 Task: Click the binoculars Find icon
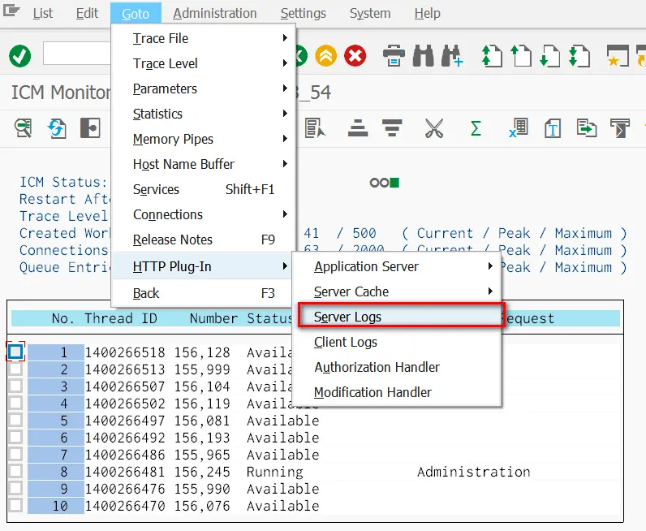pyautogui.click(x=423, y=56)
